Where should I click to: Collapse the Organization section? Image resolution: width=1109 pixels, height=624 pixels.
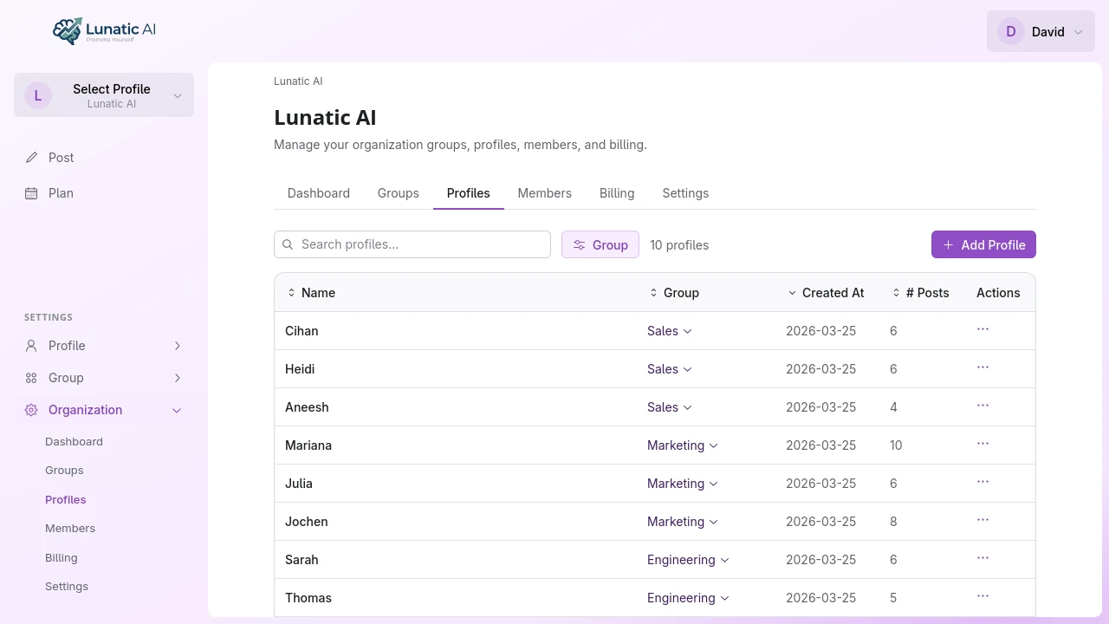104,410
